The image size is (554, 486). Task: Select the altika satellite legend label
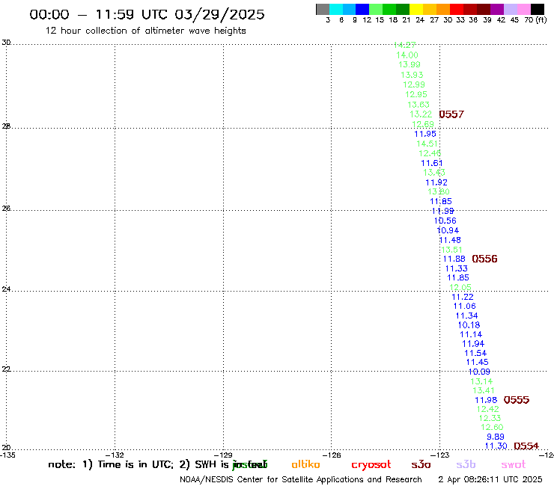pos(305,464)
